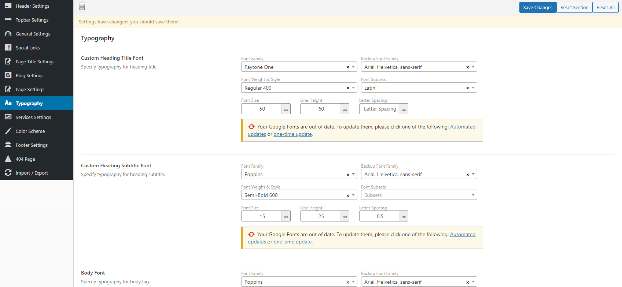Open Footer Settings section
This screenshot has width=622, height=287.
(x=37, y=145)
